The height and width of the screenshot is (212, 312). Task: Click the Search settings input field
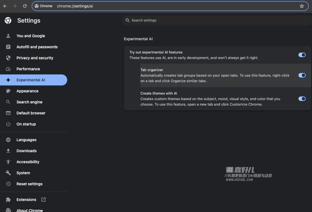[217, 20]
